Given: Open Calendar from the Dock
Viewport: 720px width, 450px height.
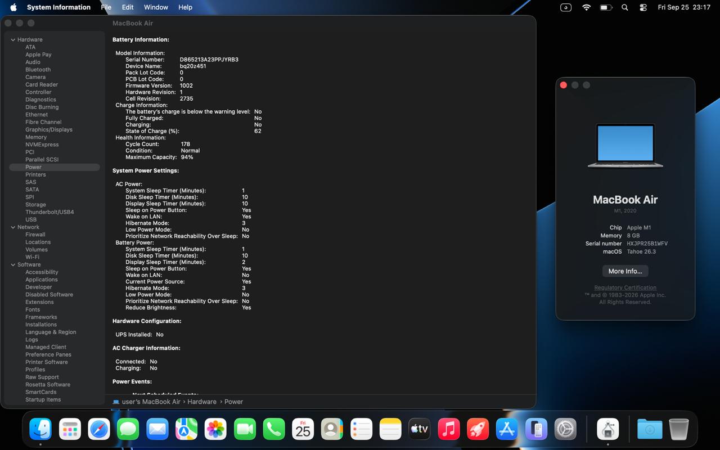Looking at the screenshot, I should (303, 429).
